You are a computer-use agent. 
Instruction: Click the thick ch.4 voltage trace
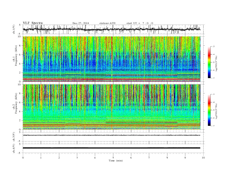click(x=111, y=148)
